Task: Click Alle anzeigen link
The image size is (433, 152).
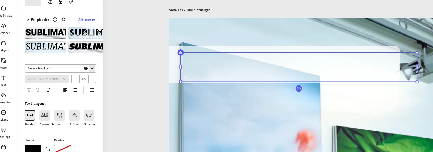Action: coord(87,19)
